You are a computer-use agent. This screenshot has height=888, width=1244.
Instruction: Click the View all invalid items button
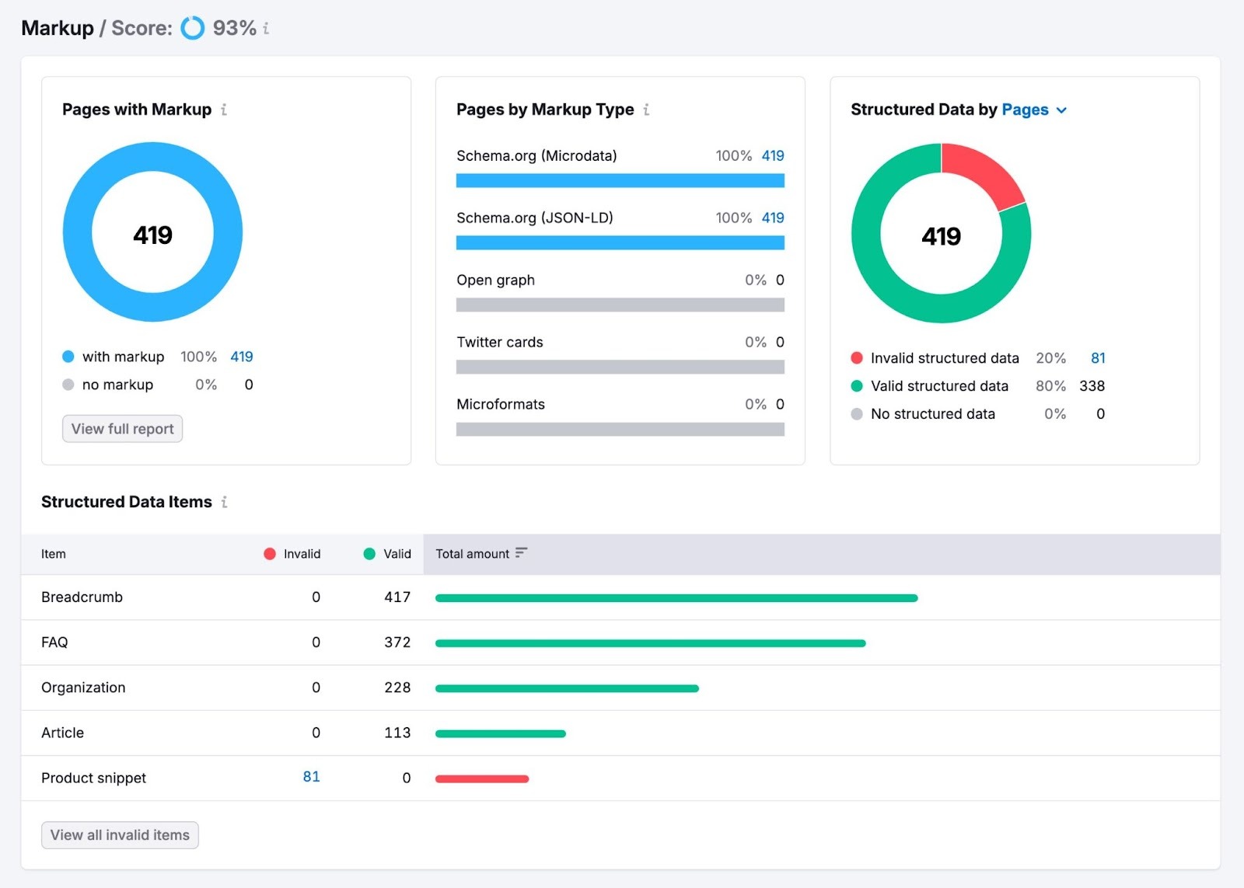pyautogui.click(x=119, y=834)
